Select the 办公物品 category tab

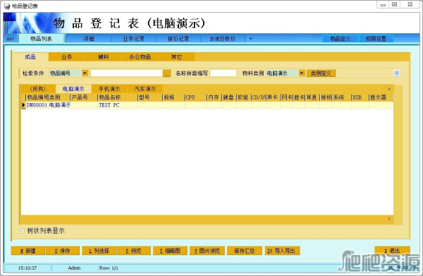(x=140, y=56)
